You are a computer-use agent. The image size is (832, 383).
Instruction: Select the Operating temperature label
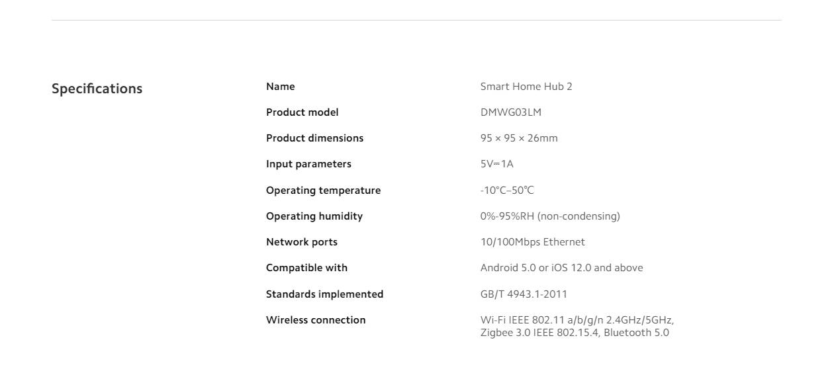[324, 191]
